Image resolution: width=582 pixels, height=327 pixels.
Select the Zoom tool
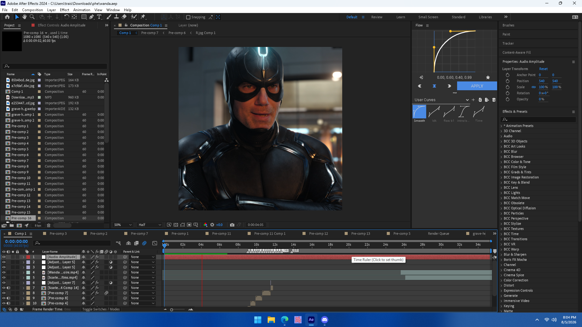point(32,17)
